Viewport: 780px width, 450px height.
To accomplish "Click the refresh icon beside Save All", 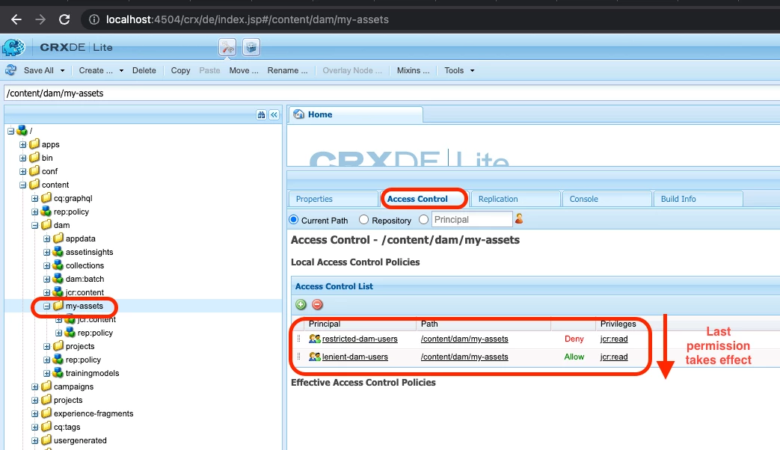I will tap(11, 70).
